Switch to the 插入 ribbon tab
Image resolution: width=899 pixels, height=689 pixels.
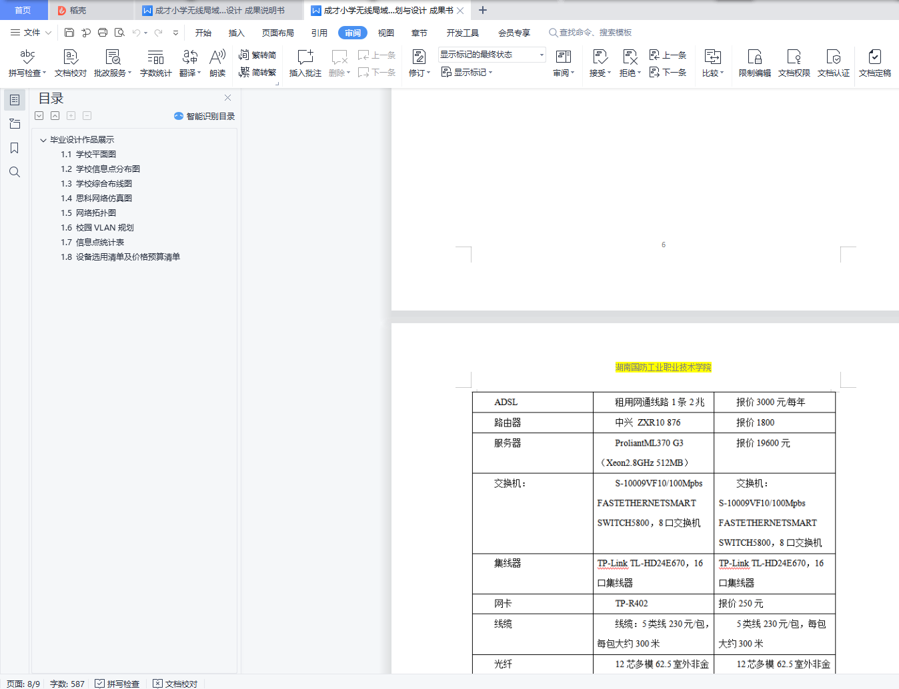point(237,33)
